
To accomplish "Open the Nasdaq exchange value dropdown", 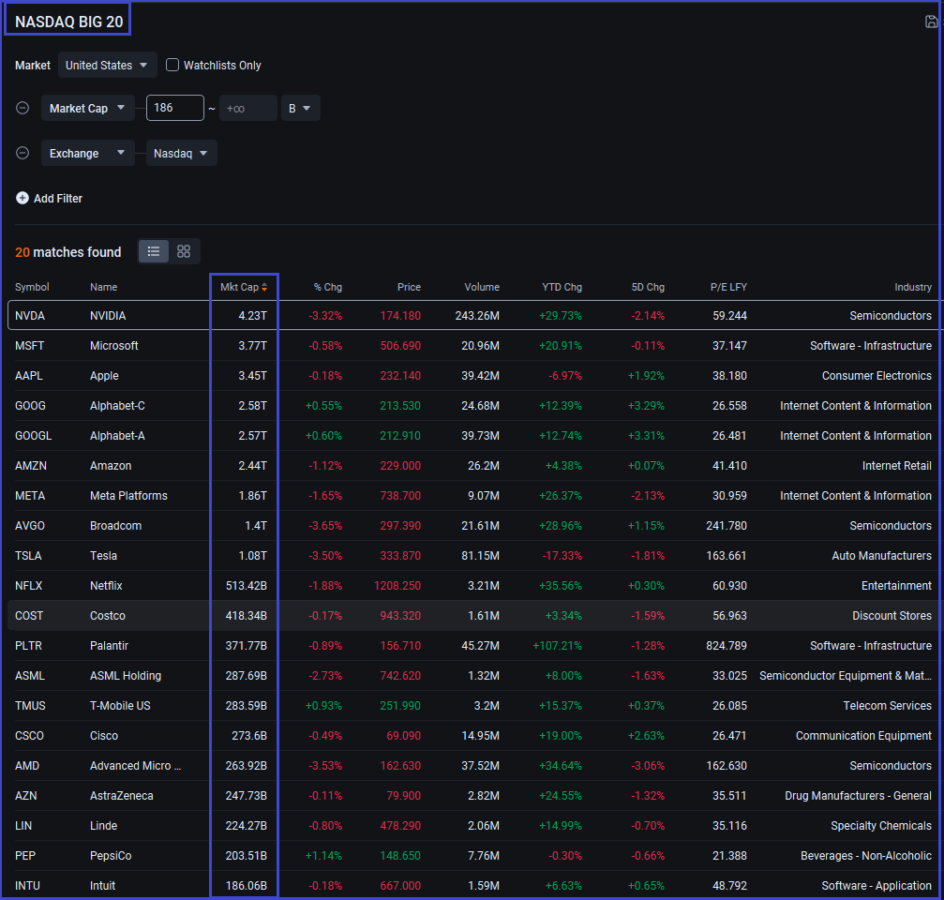I will [x=181, y=154].
